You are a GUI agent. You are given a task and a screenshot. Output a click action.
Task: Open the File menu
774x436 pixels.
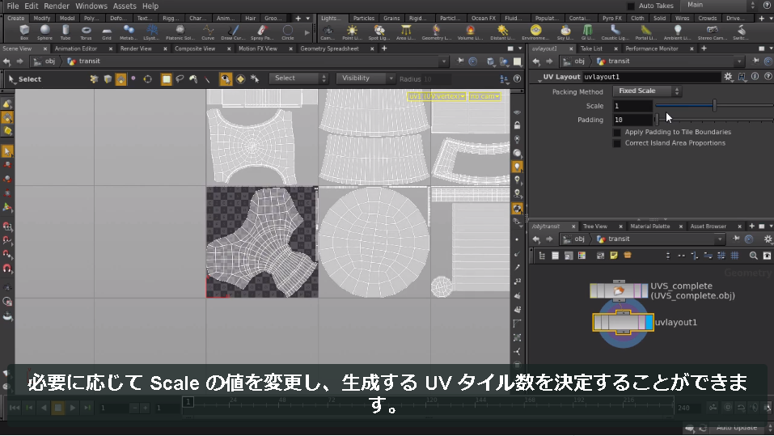click(x=13, y=6)
